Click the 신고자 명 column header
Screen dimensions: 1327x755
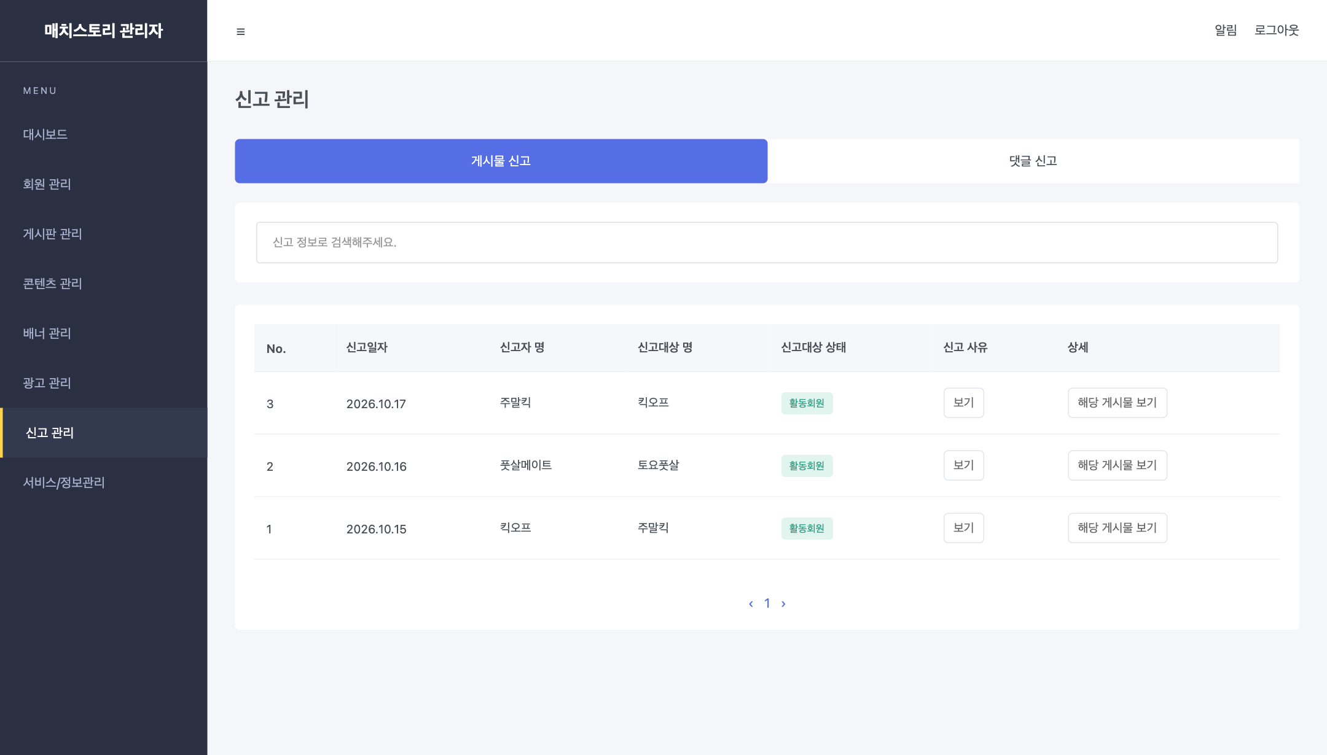522,347
